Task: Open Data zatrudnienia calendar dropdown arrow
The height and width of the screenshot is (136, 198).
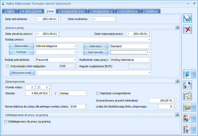Action: [x=37, y=19]
